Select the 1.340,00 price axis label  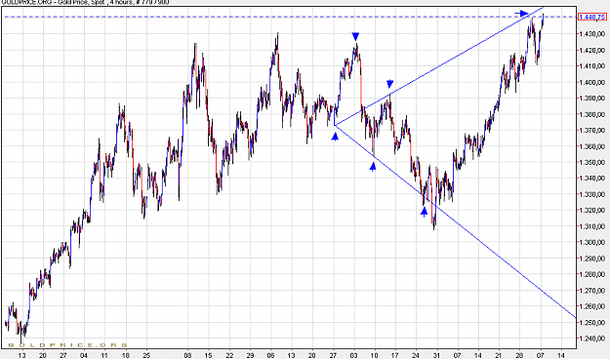[592, 179]
